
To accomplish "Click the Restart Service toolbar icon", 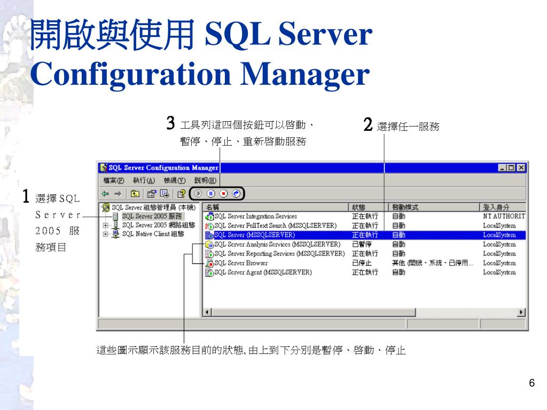I will [x=236, y=193].
